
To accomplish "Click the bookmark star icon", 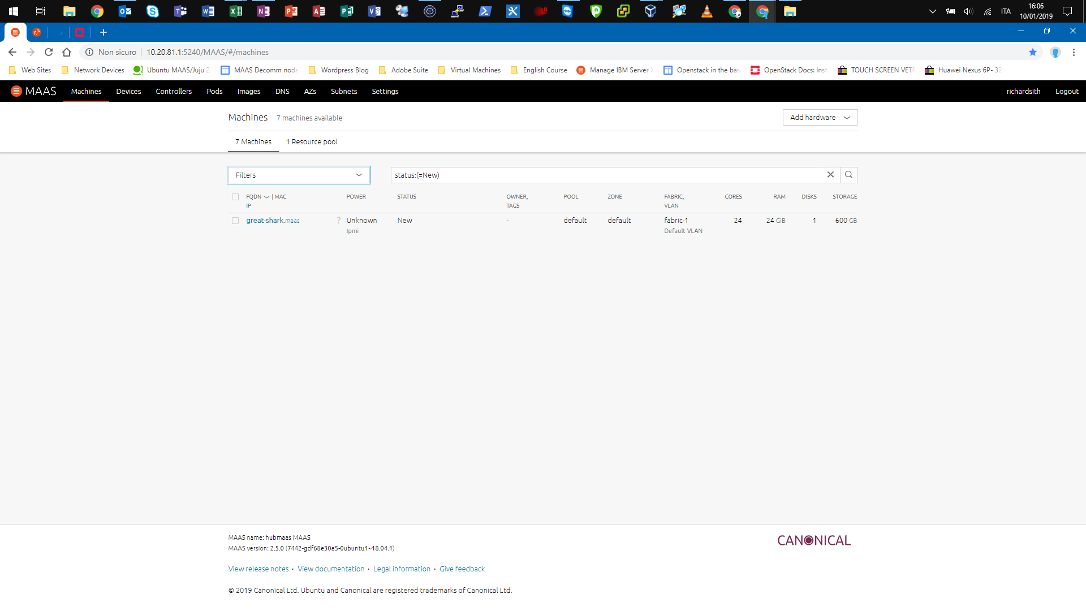I will tap(1033, 52).
